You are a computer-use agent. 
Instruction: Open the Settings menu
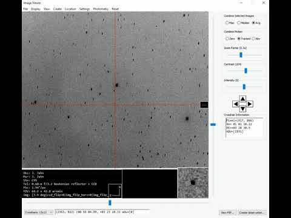[x=84, y=9]
